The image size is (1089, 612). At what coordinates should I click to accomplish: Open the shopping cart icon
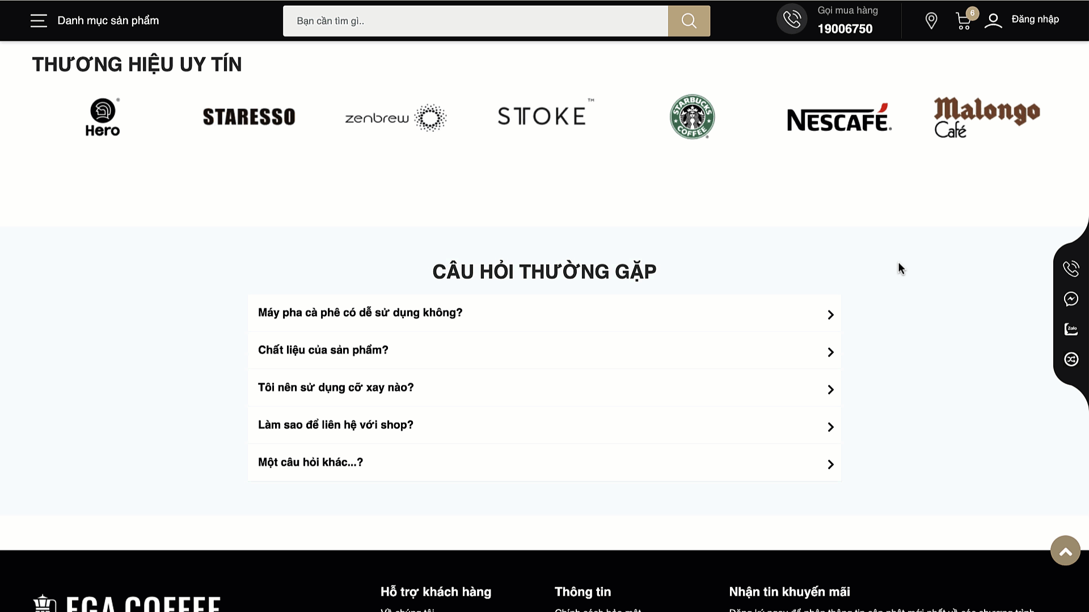click(963, 22)
